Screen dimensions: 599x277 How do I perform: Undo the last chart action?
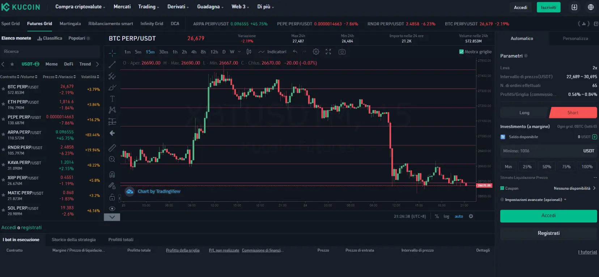click(x=295, y=52)
